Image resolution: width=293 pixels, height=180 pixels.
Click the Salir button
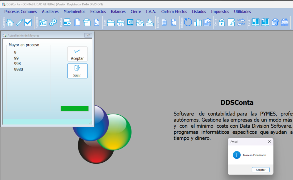point(77,71)
